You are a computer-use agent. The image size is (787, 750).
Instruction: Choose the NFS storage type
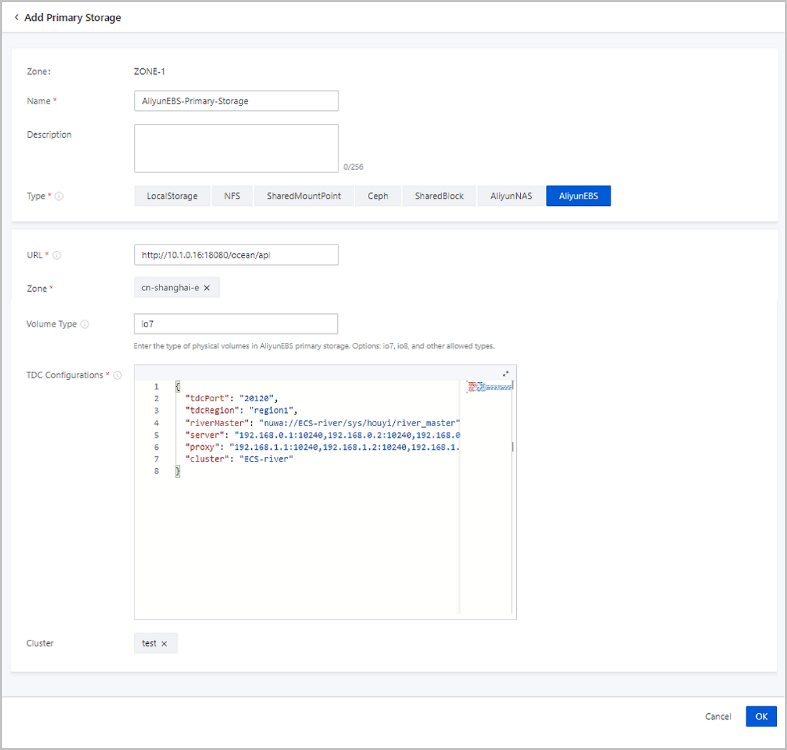click(232, 196)
